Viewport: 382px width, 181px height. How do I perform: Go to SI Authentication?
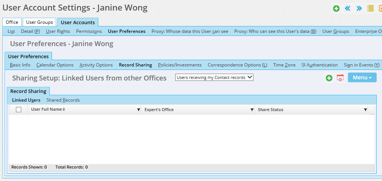pyautogui.click(x=320, y=65)
